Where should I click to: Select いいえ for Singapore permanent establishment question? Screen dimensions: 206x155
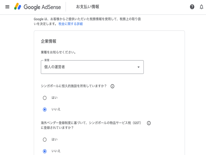pos(45,109)
